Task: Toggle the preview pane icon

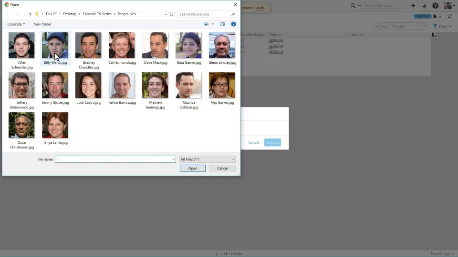Action: click(x=223, y=24)
